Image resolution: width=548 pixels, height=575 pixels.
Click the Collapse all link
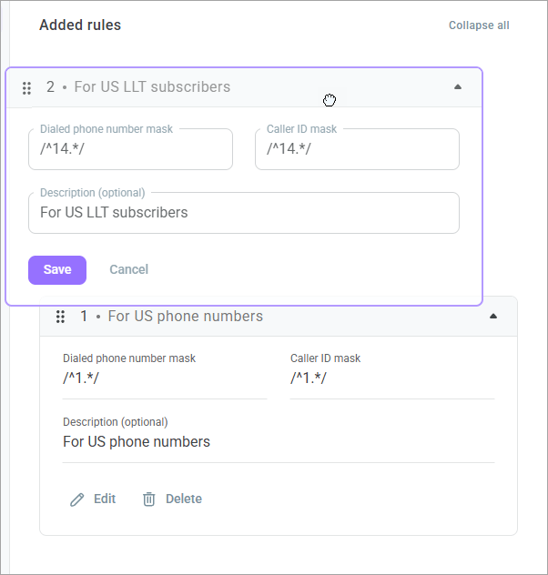point(479,25)
